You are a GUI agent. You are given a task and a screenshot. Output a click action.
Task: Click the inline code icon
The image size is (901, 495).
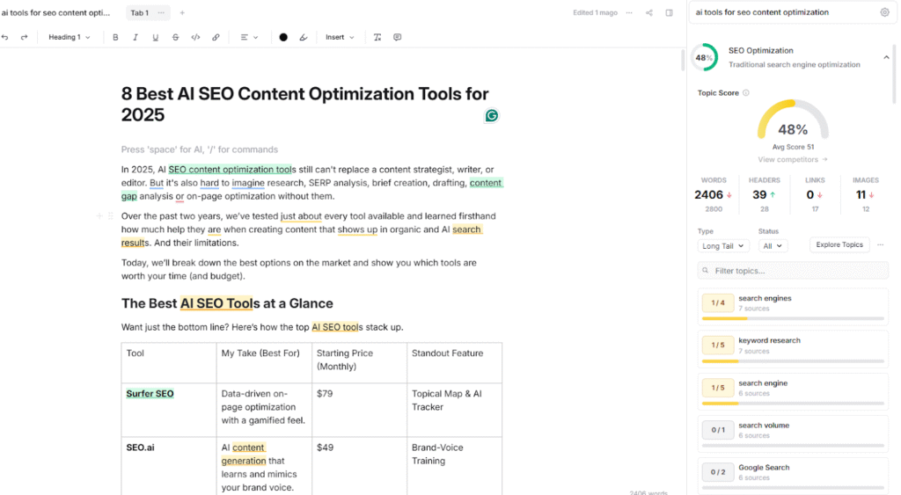click(x=195, y=38)
